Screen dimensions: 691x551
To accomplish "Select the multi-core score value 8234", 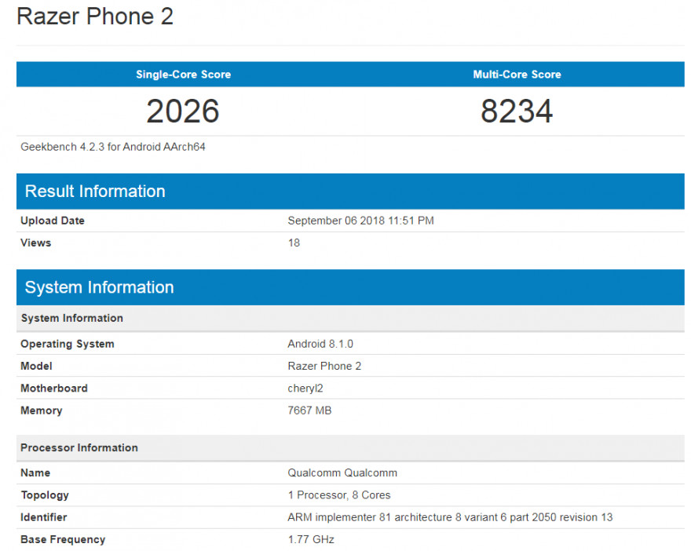I will (517, 111).
